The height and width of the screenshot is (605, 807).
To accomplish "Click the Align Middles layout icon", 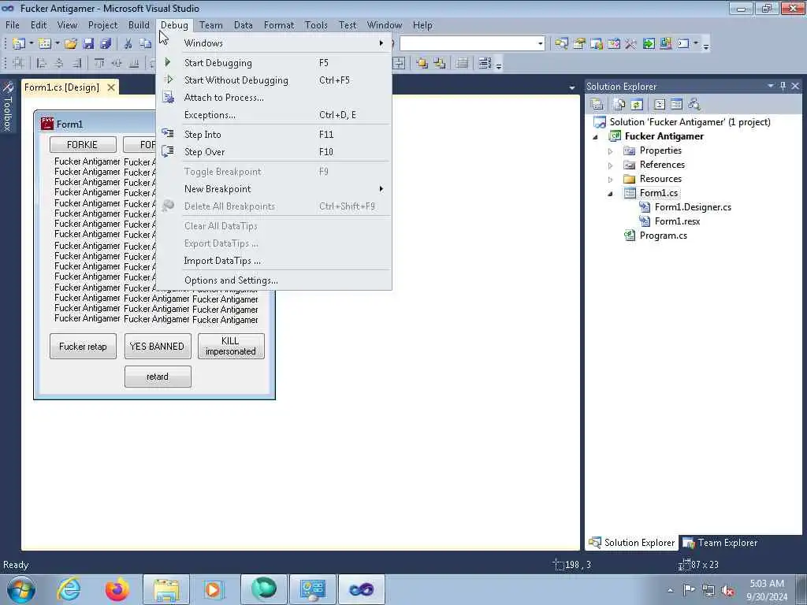I will [x=117, y=63].
